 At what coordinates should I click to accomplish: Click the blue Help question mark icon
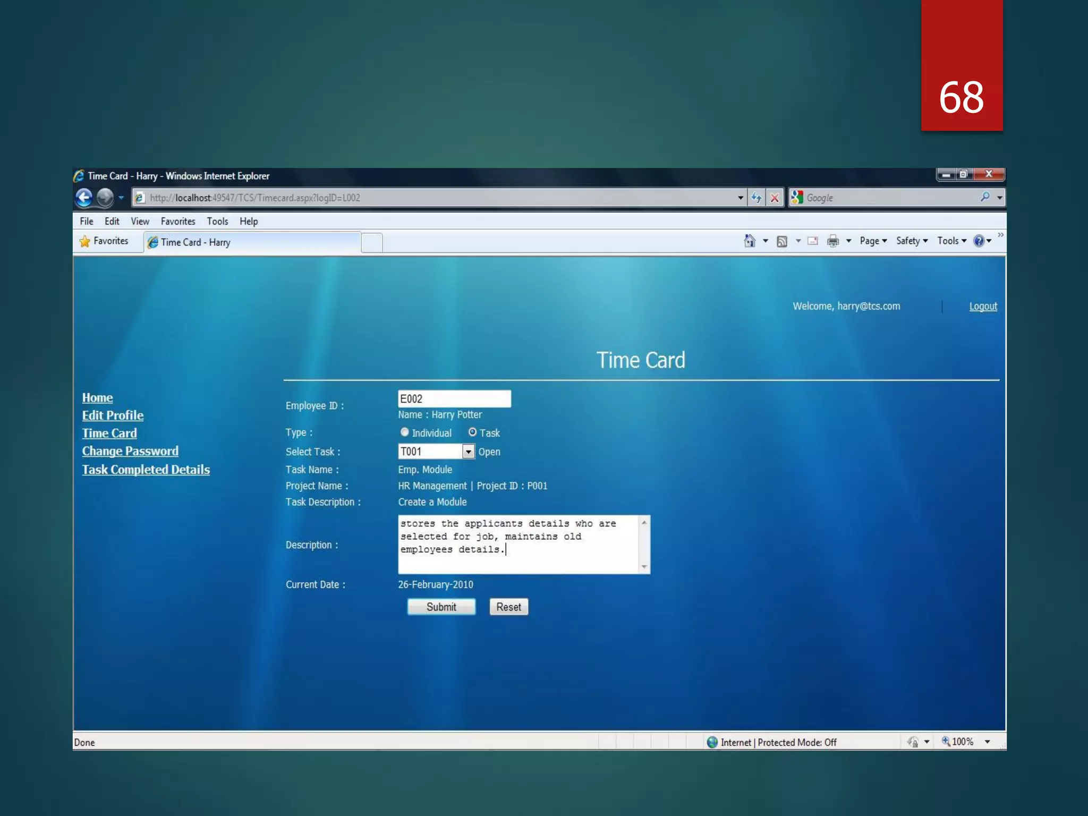pos(979,241)
